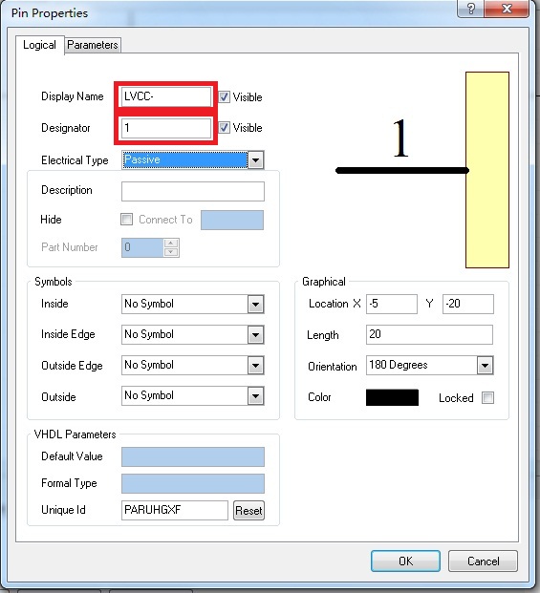Open the Outside Edge symbol dropdown
Image resolution: width=540 pixels, height=593 pixels.
point(256,366)
